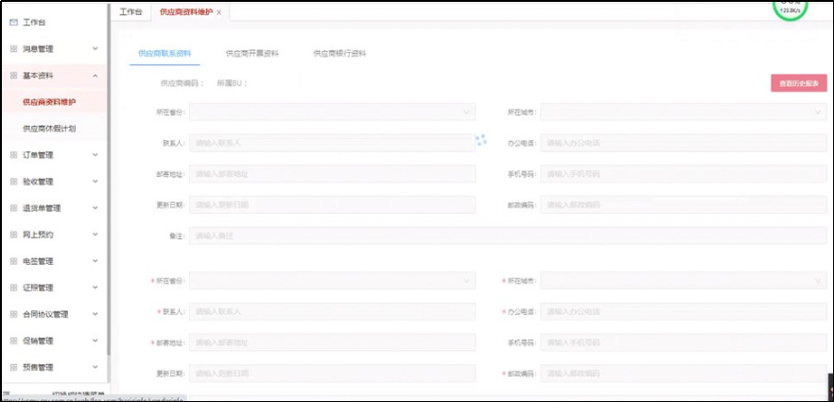Collapse the 基本资料 sidebar menu
834x402 pixels.
pyautogui.click(x=96, y=75)
